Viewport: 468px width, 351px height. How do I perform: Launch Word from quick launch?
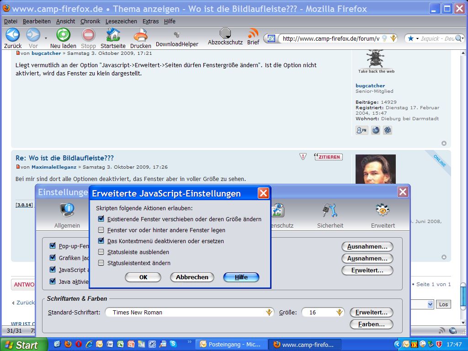click(110, 344)
